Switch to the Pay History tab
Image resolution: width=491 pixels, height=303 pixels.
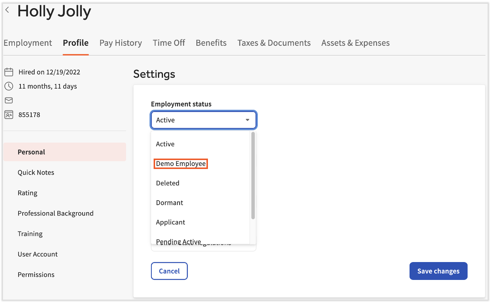coord(121,43)
